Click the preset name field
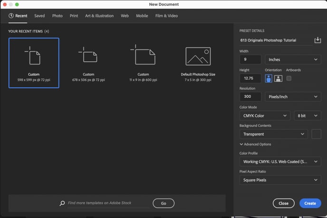 click(x=276, y=40)
